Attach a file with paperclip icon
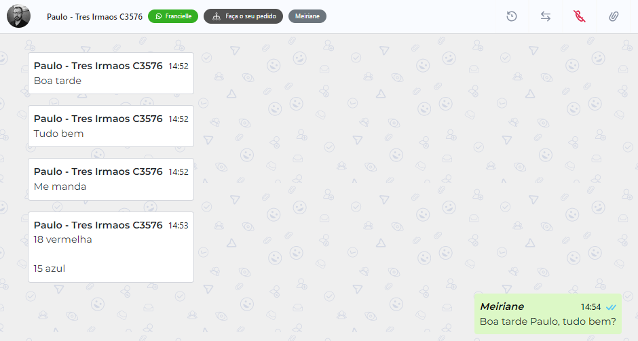The width and height of the screenshot is (638, 341). tap(614, 16)
